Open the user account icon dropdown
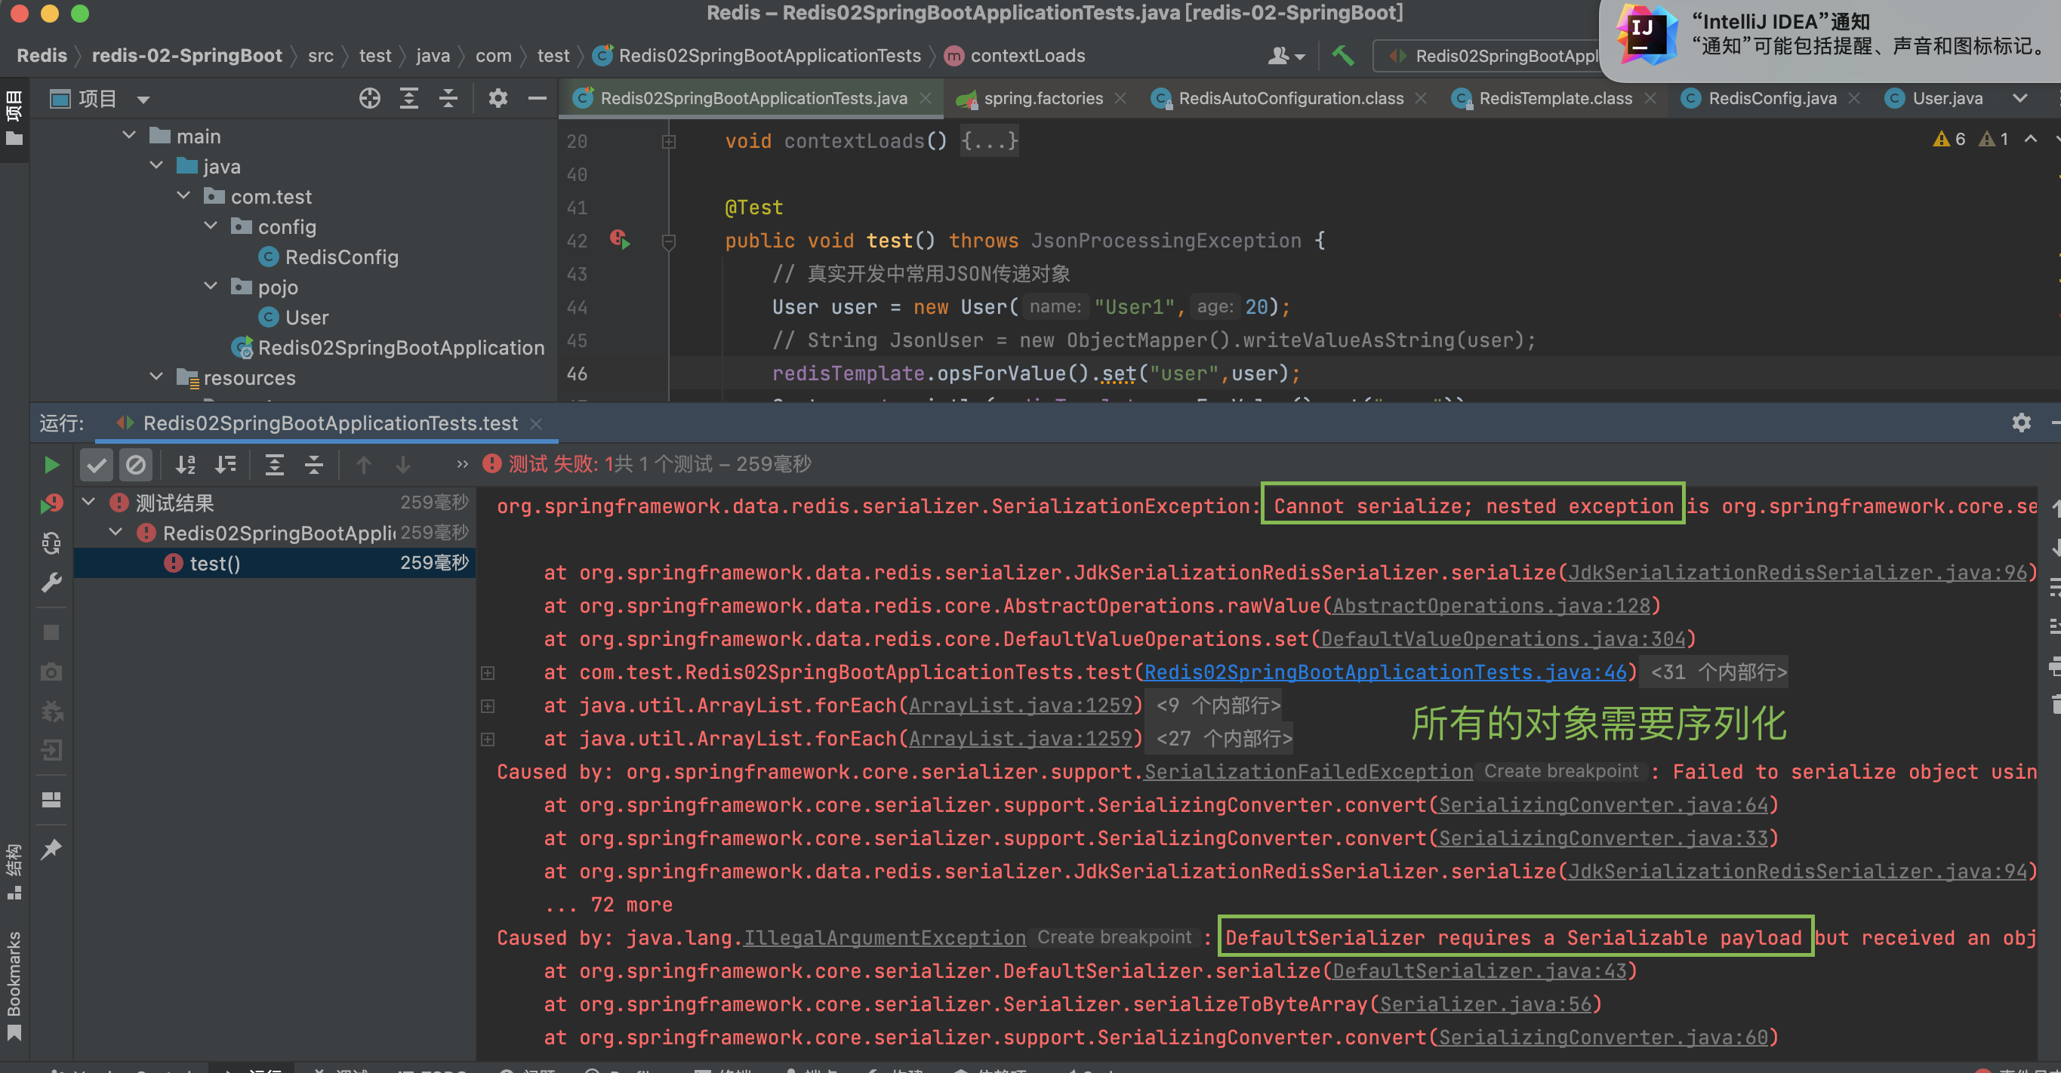The width and height of the screenshot is (2061, 1073). coord(1286,55)
